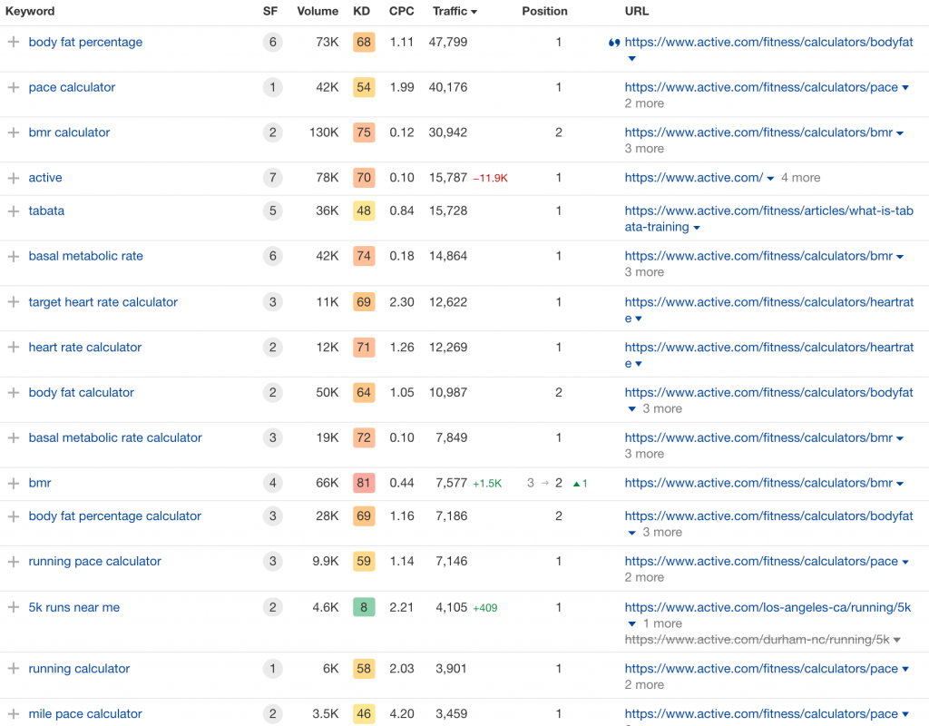Screen dimensions: 929x726
Task: Click the plus icon beside "5k runs near me"
Action: point(13,607)
